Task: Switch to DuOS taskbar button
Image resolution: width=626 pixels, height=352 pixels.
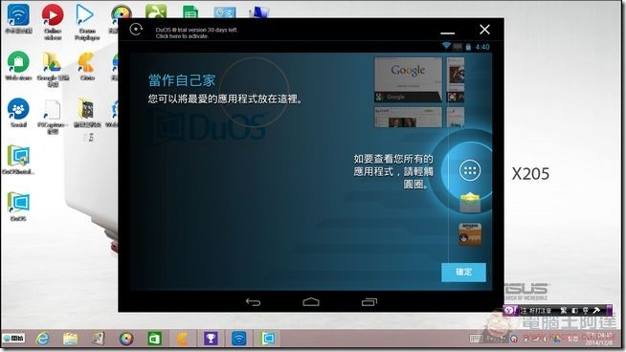Action: pyautogui.click(x=267, y=339)
